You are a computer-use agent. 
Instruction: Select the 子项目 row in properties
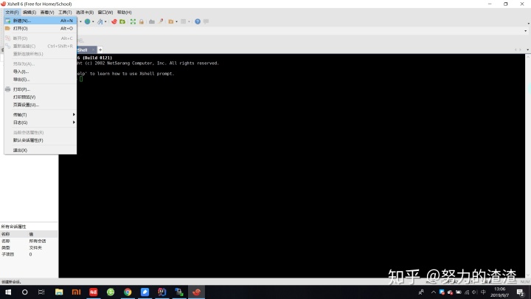click(x=29, y=254)
